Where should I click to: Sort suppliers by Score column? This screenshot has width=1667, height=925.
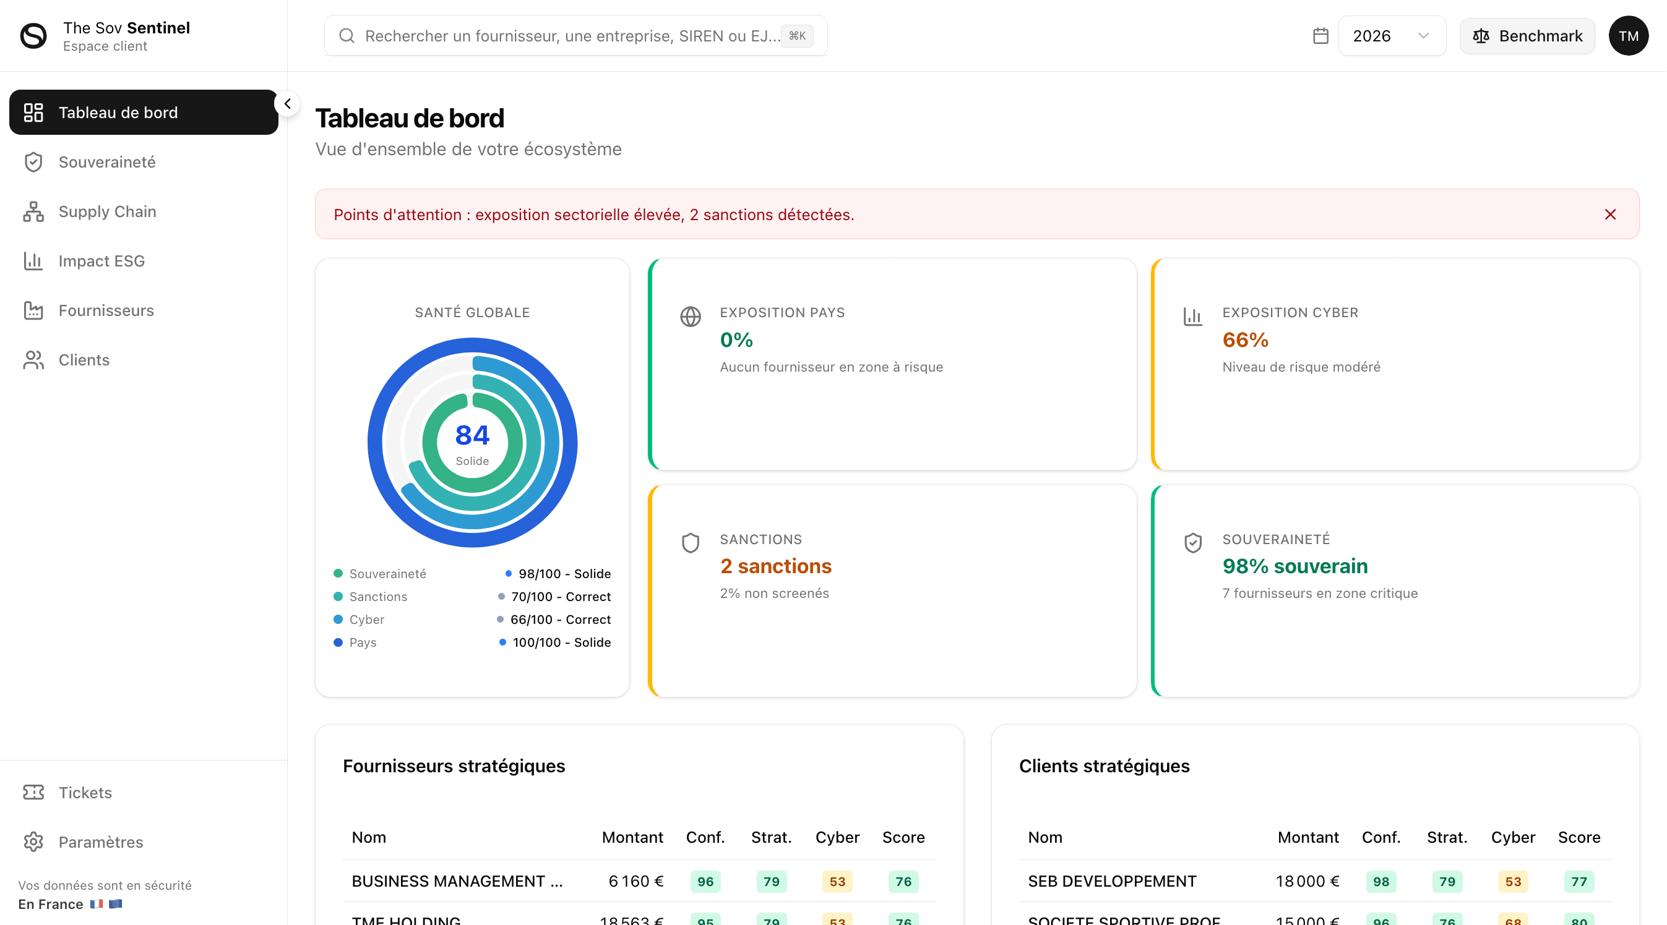coord(903,837)
